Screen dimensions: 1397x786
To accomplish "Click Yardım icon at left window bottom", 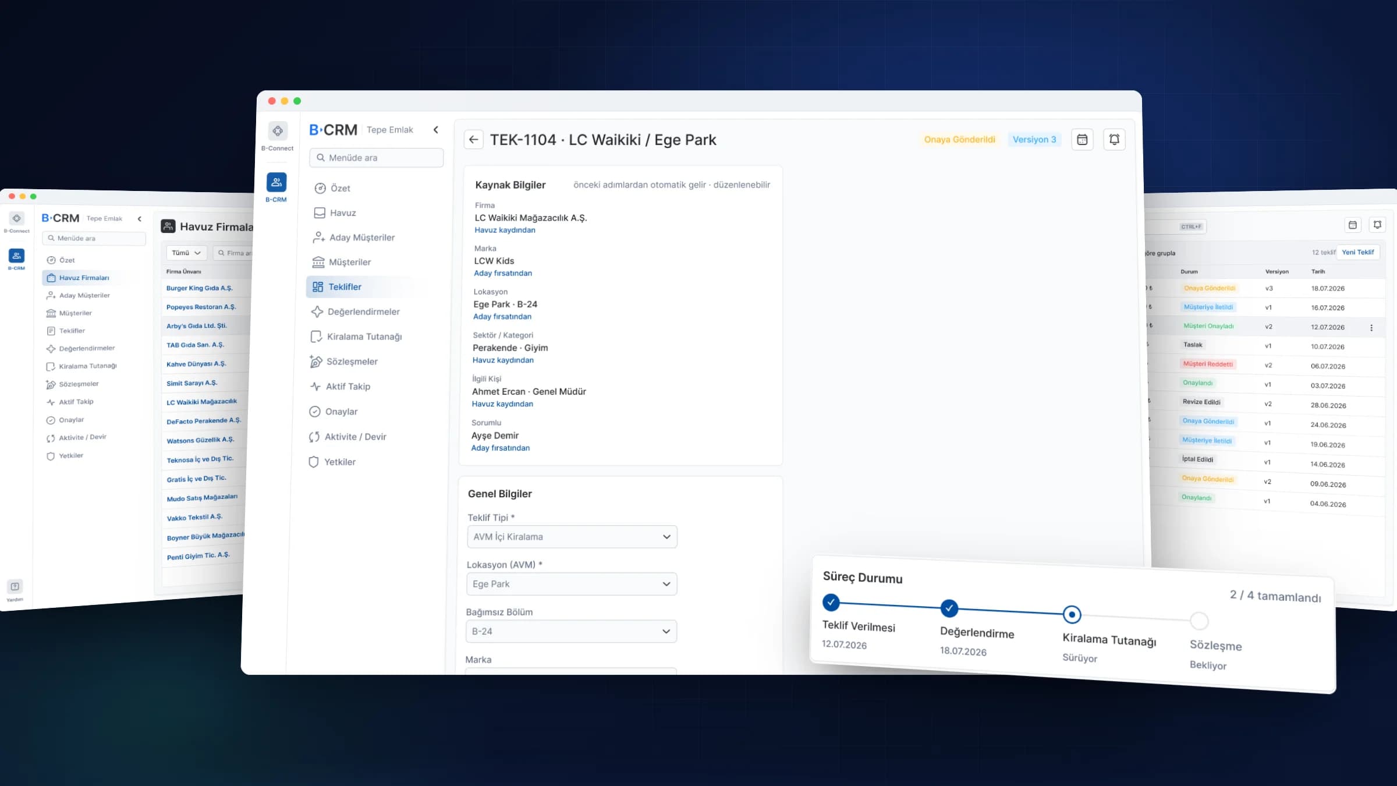I will tap(15, 587).
